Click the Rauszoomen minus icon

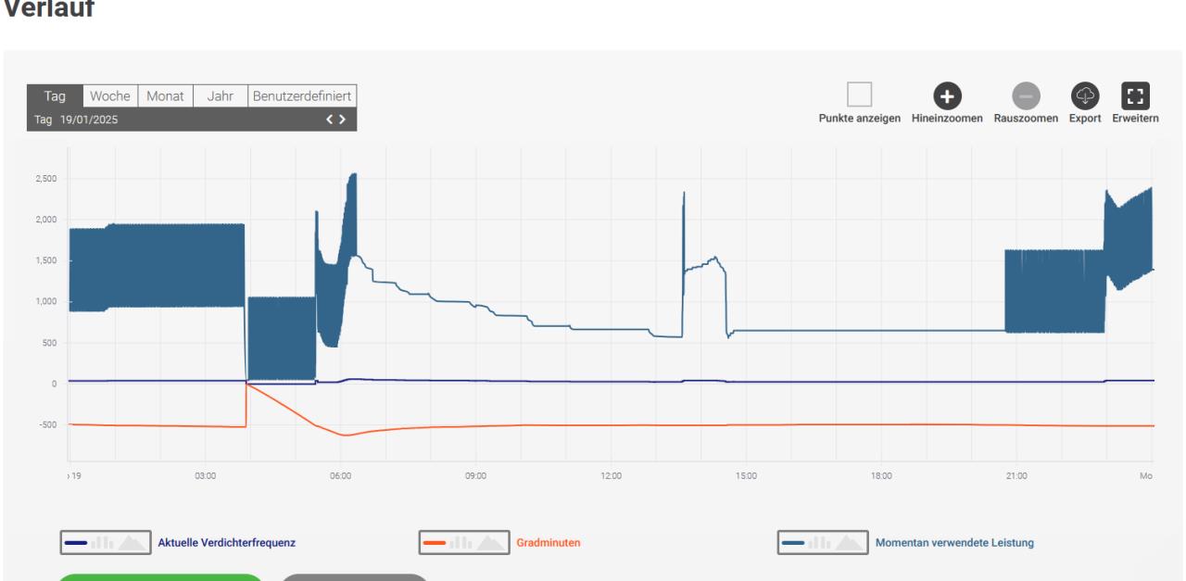click(x=1026, y=95)
